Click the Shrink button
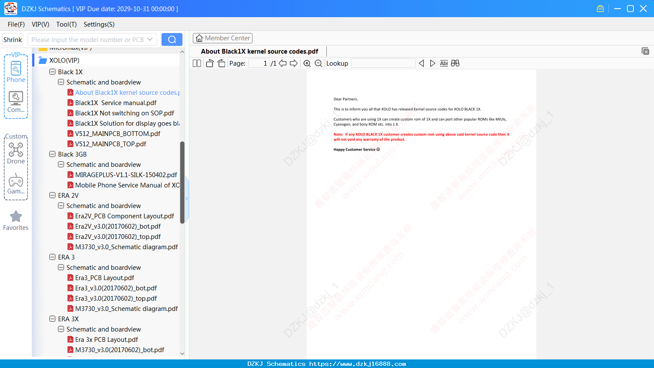 coord(13,39)
